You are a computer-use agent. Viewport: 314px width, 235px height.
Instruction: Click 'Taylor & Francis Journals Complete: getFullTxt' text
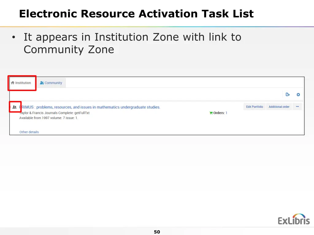[x=54, y=113]
